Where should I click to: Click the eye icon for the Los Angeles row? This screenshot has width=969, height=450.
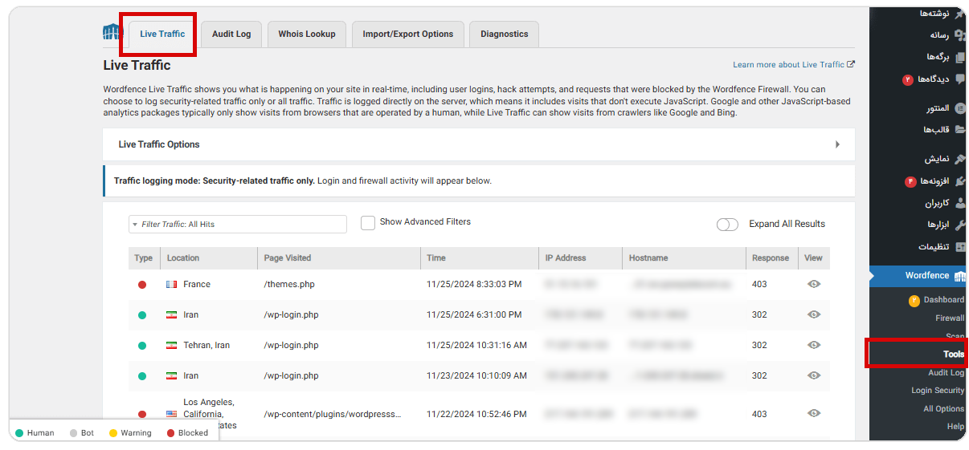click(813, 414)
